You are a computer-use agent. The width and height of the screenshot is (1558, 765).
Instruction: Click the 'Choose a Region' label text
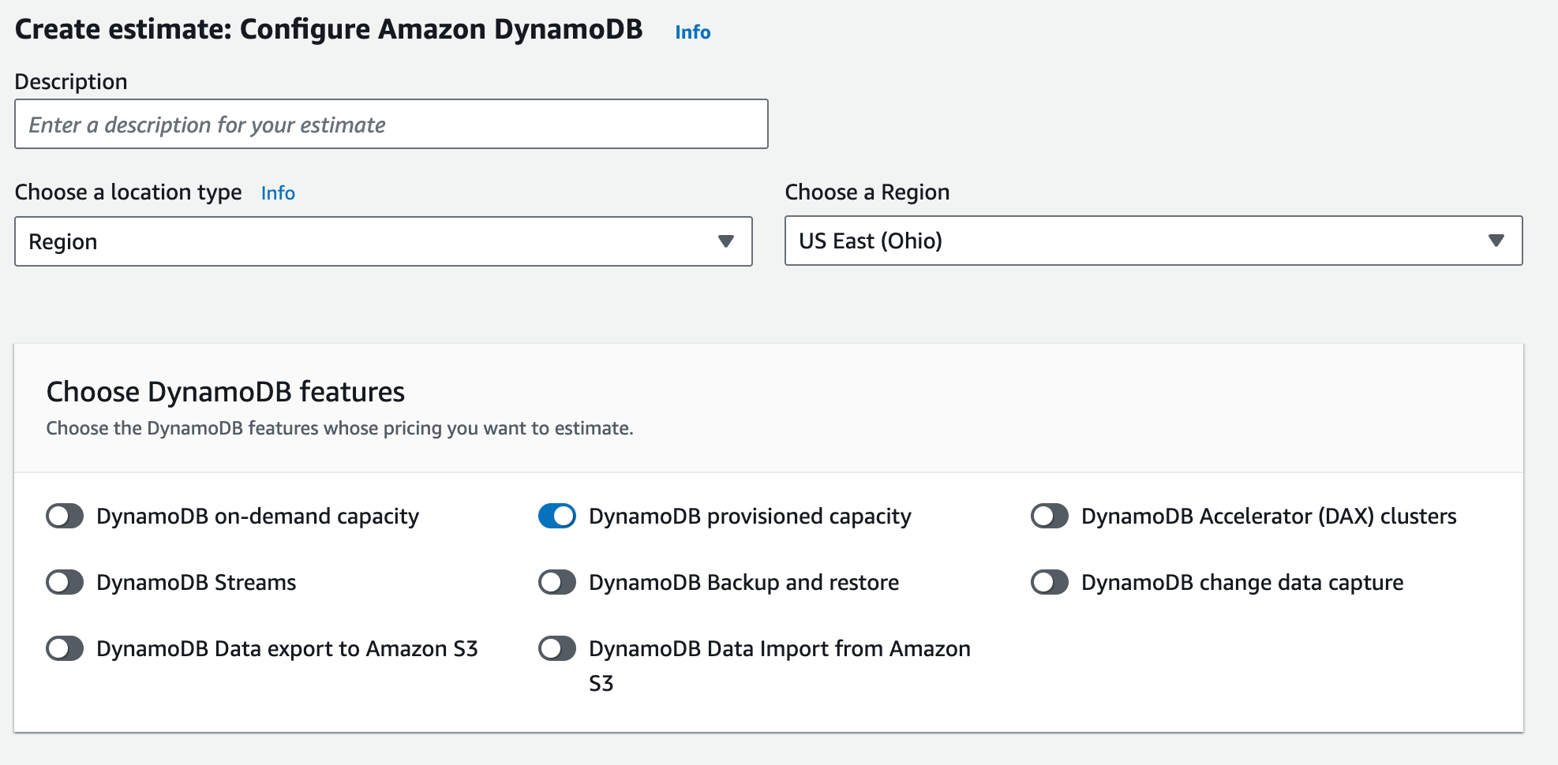pos(867,192)
